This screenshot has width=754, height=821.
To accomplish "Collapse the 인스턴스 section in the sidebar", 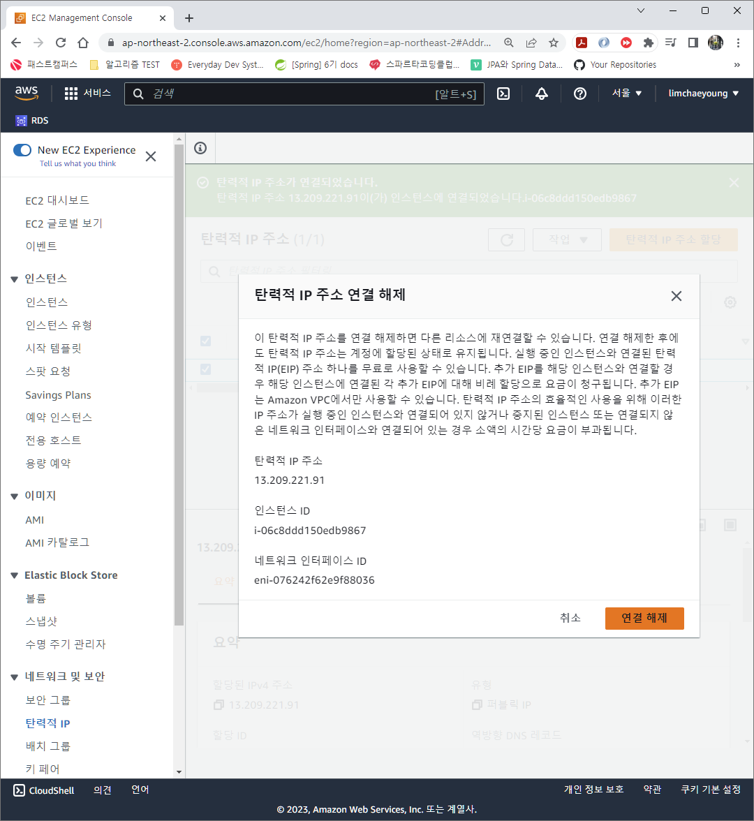I will tap(14, 279).
